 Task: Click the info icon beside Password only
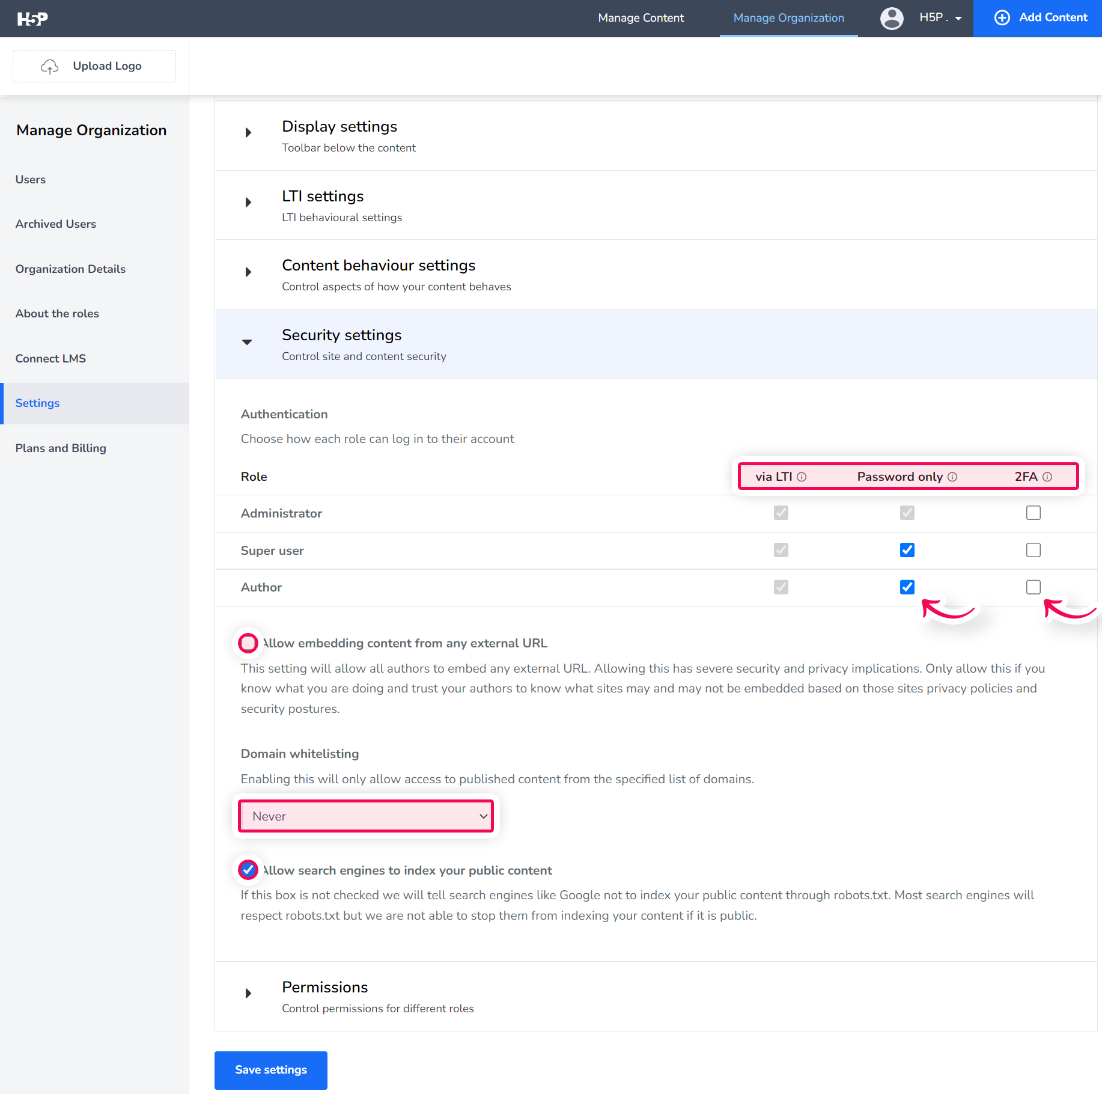[952, 477]
